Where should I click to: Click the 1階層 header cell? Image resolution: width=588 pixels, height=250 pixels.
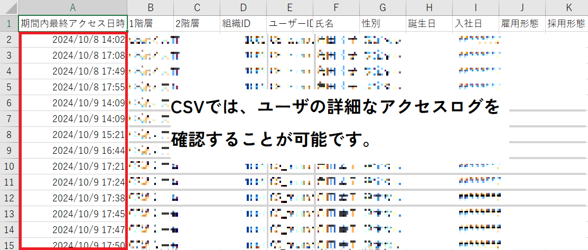[x=151, y=24]
